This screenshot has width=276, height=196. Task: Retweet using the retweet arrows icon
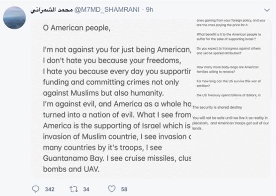click(74, 189)
